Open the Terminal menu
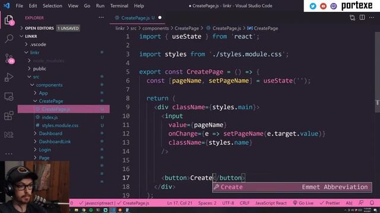Screen dimensions: 380x213 point(119,5)
